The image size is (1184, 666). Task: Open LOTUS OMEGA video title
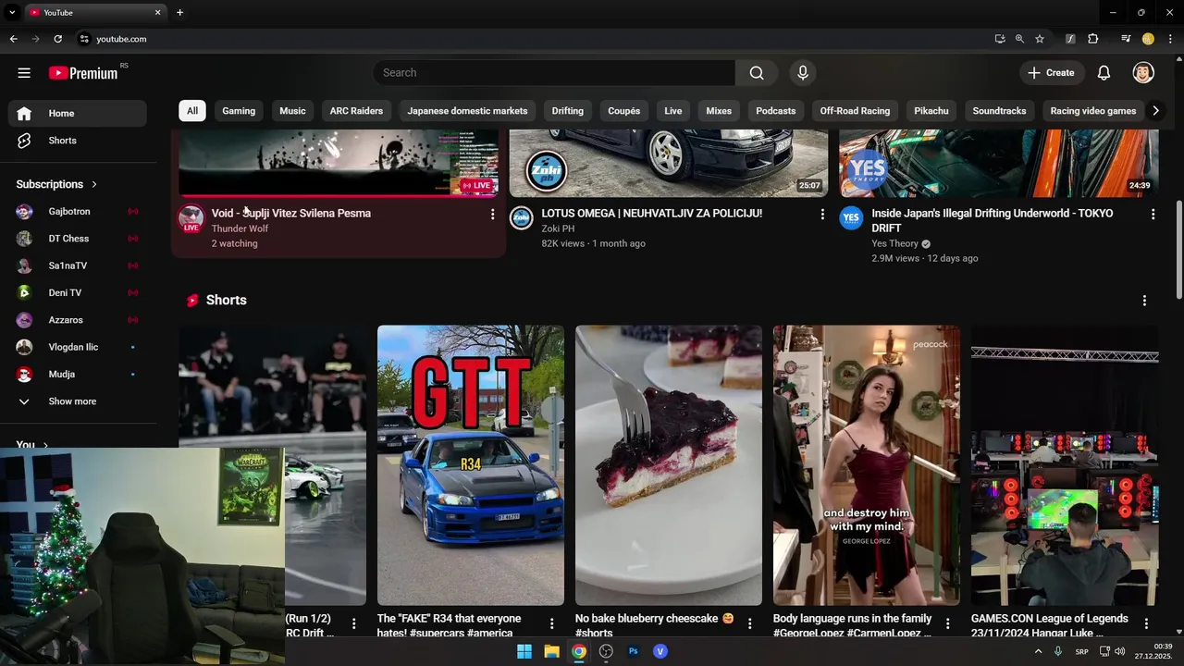point(652,214)
